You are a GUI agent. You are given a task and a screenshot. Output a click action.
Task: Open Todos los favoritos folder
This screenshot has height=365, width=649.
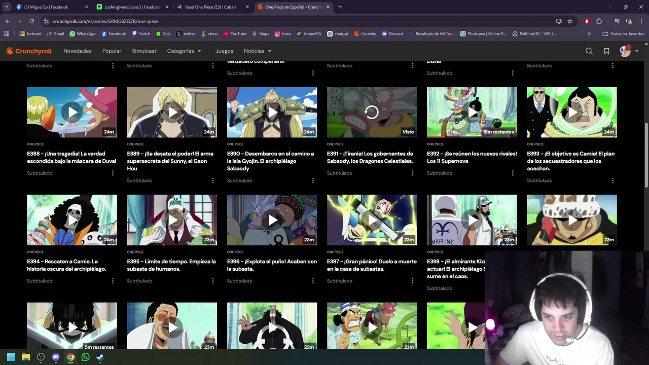[x=623, y=34]
